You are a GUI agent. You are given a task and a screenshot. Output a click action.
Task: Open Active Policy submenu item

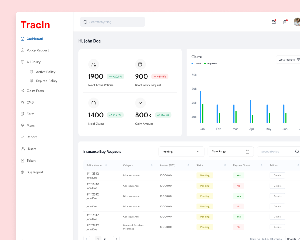coord(42,72)
